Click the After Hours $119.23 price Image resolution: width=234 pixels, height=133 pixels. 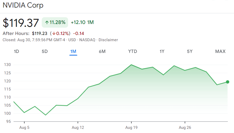pyautogui.click(x=40, y=33)
